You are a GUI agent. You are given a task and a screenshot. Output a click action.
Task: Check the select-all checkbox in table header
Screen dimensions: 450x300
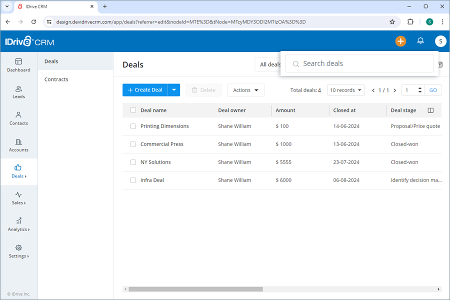(x=133, y=110)
